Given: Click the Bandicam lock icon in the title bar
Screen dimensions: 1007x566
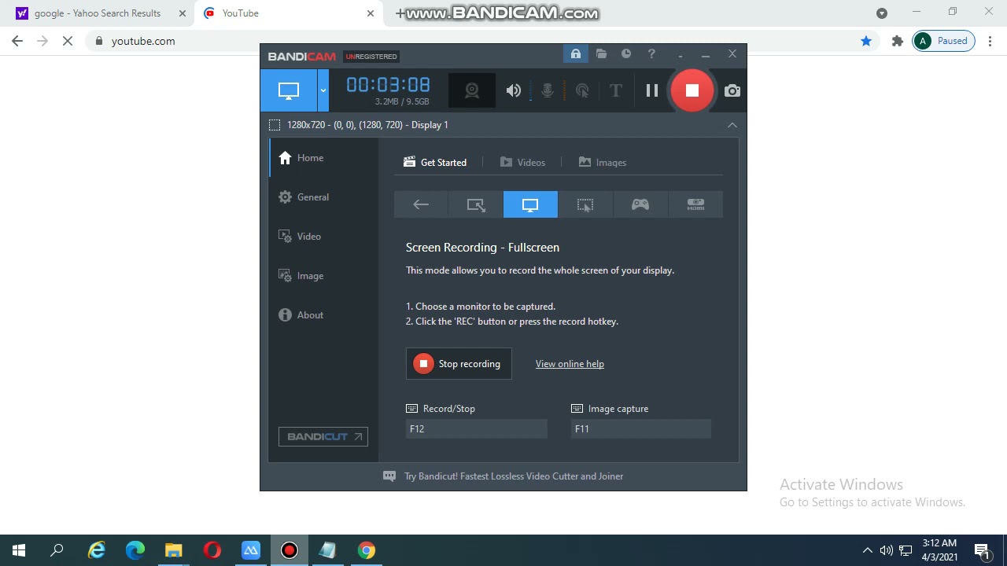Looking at the screenshot, I should (x=576, y=54).
